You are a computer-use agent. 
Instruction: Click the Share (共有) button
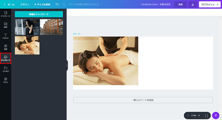tap(180, 4)
